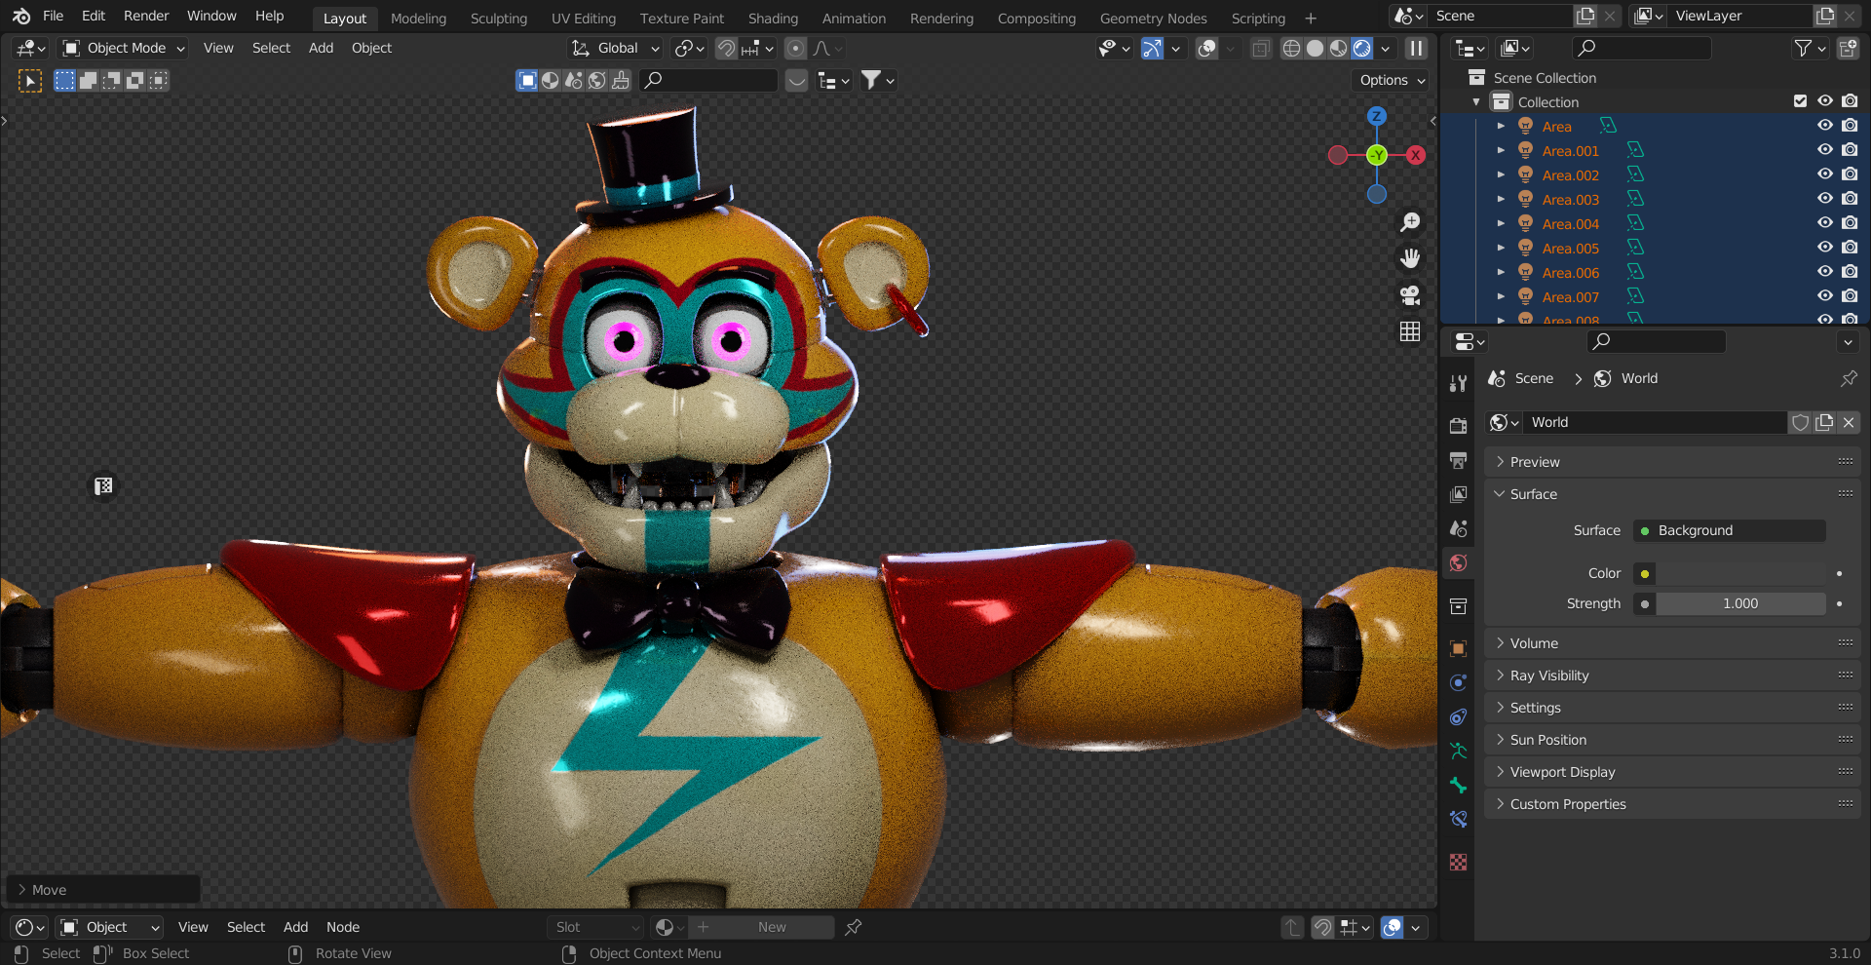Toggle X-ray view button
The height and width of the screenshot is (965, 1871).
coord(1261,48)
